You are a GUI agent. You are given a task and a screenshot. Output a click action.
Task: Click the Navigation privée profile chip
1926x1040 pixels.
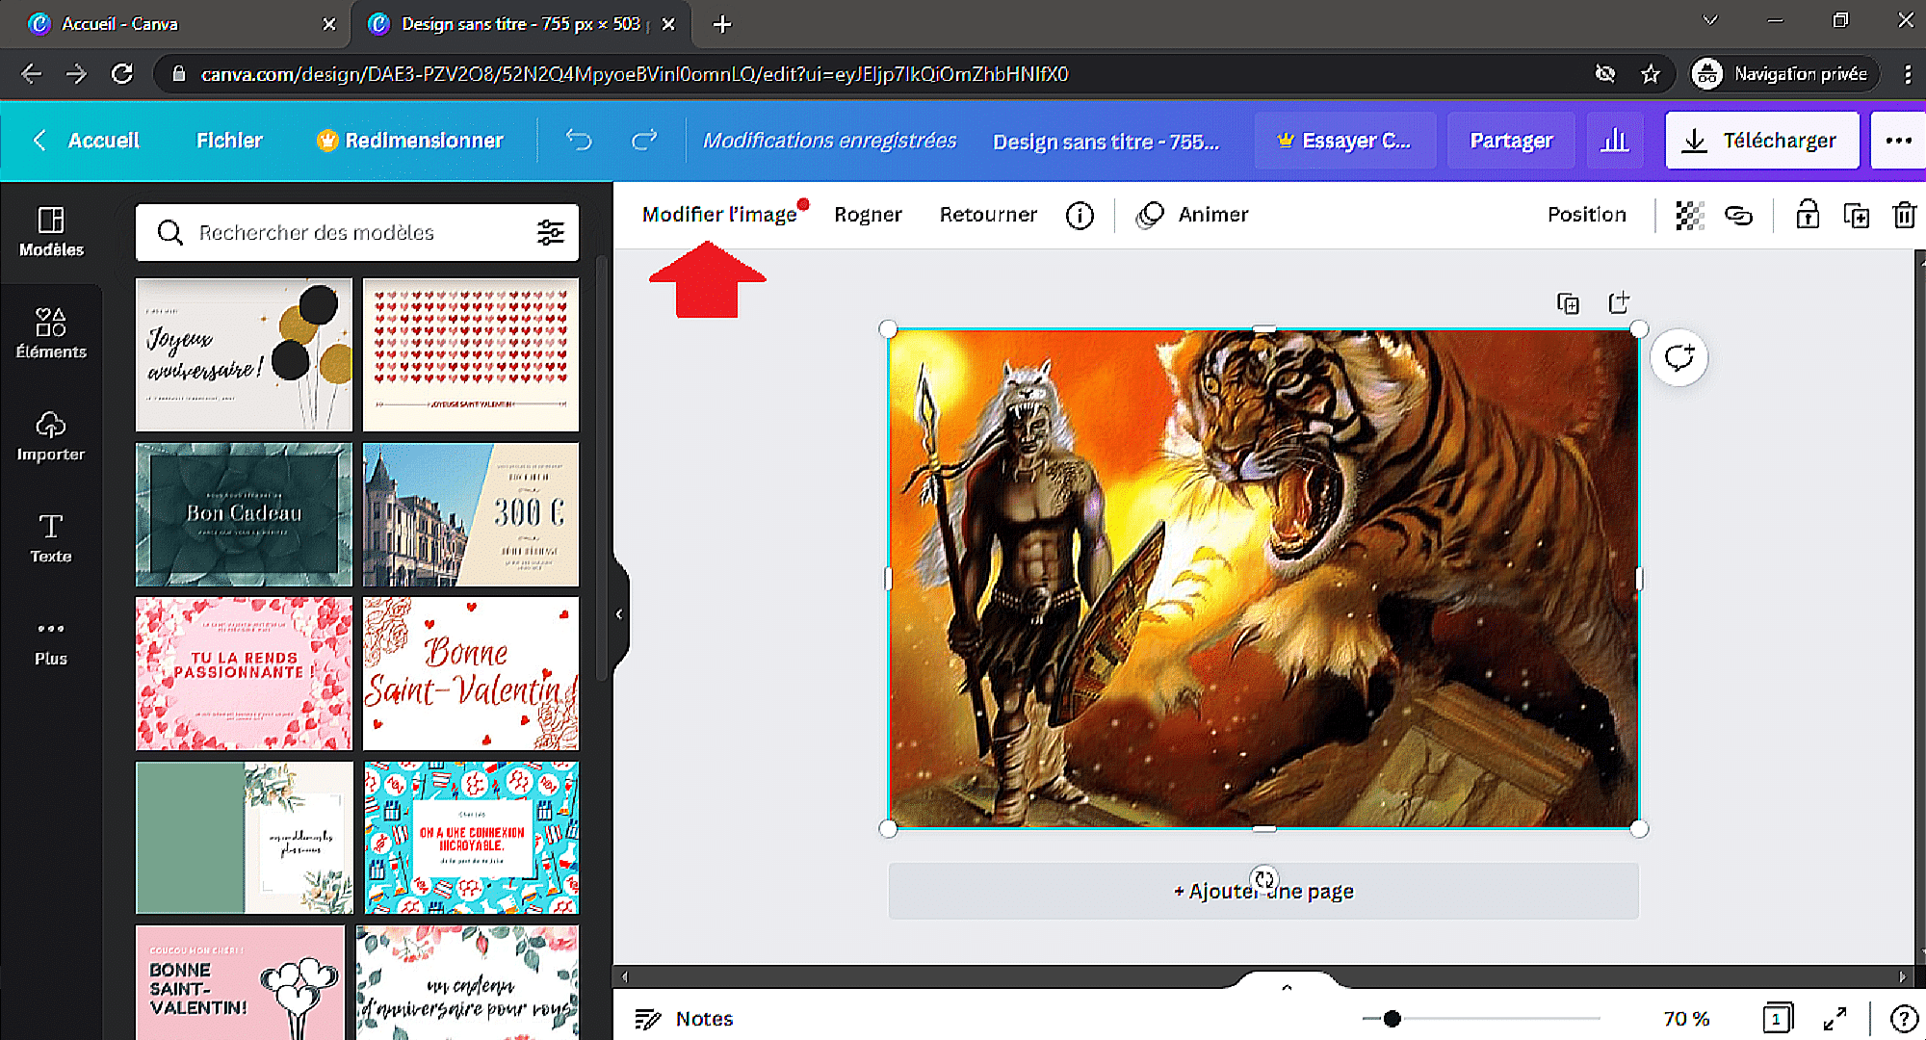pyautogui.click(x=1784, y=74)
